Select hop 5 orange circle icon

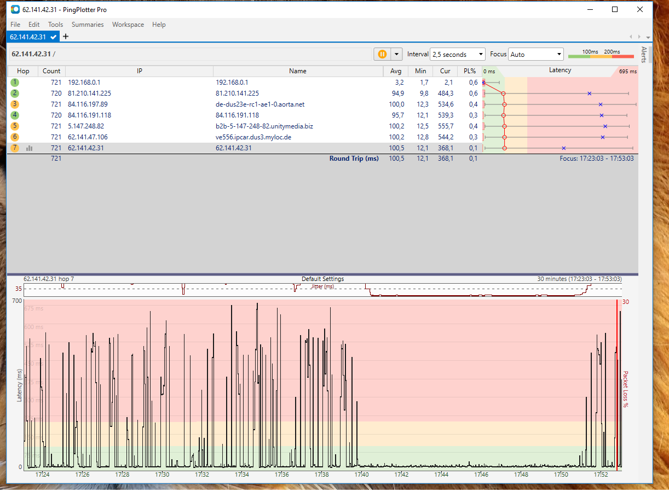[15, 126]
